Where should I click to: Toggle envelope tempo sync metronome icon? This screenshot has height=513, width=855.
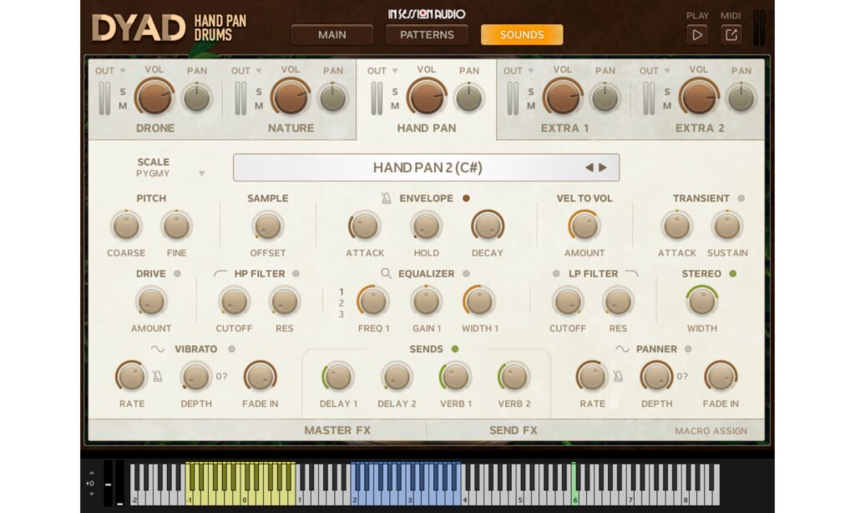[386, 199]
